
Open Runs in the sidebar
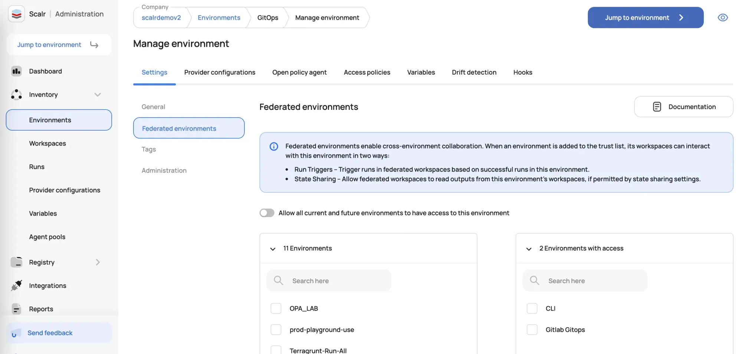point(37,167)
